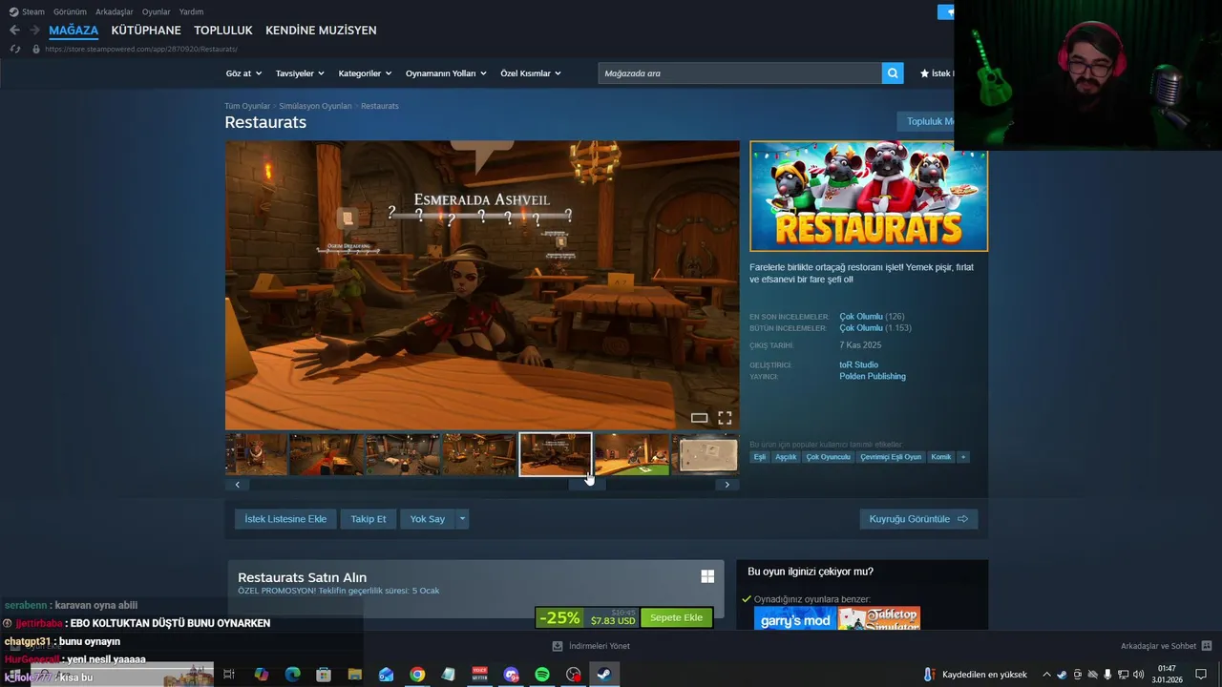Open Google Chrome from the taskbar
Screen dimensions: 1222x687
[417, 675]
